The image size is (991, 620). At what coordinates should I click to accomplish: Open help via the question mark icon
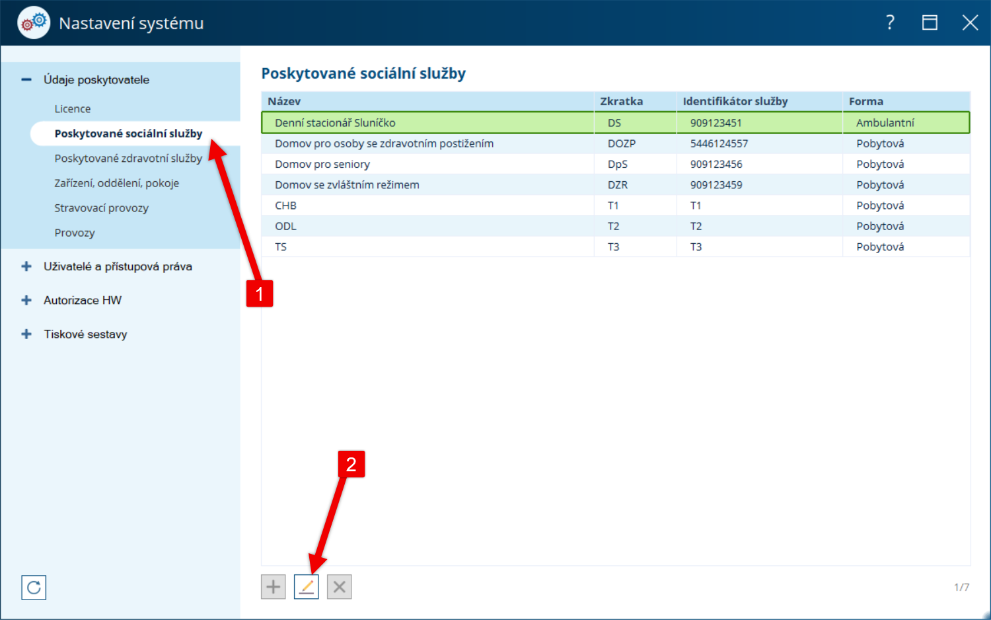pos(890,23)
